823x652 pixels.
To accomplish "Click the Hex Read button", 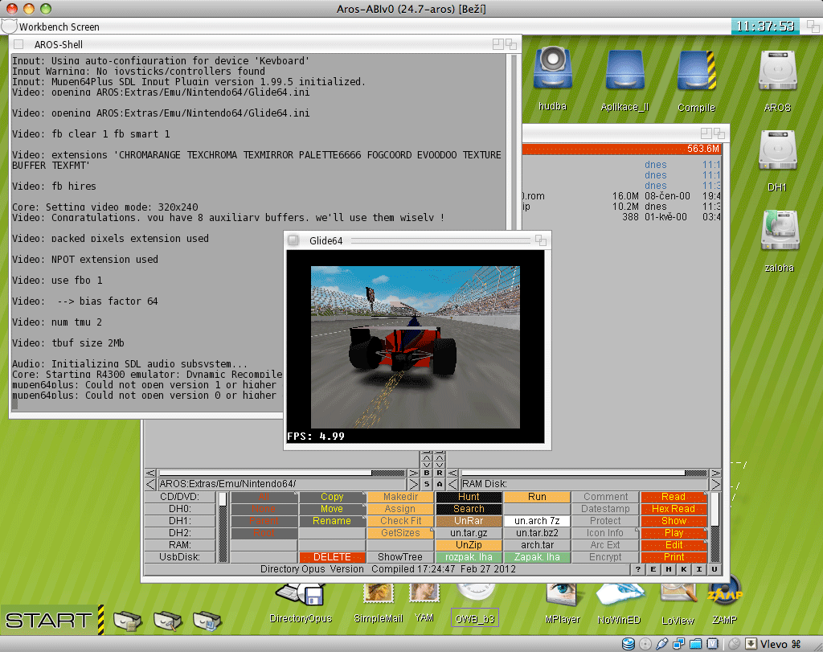I will 673,509.
